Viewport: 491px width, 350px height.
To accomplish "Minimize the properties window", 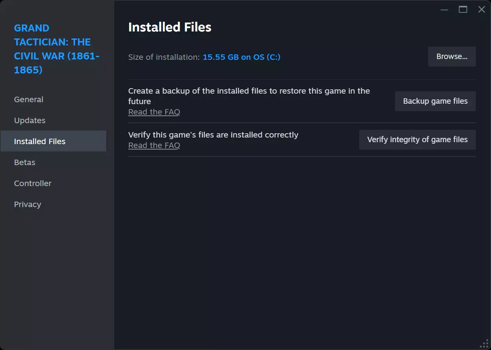I will pos(444,10).
